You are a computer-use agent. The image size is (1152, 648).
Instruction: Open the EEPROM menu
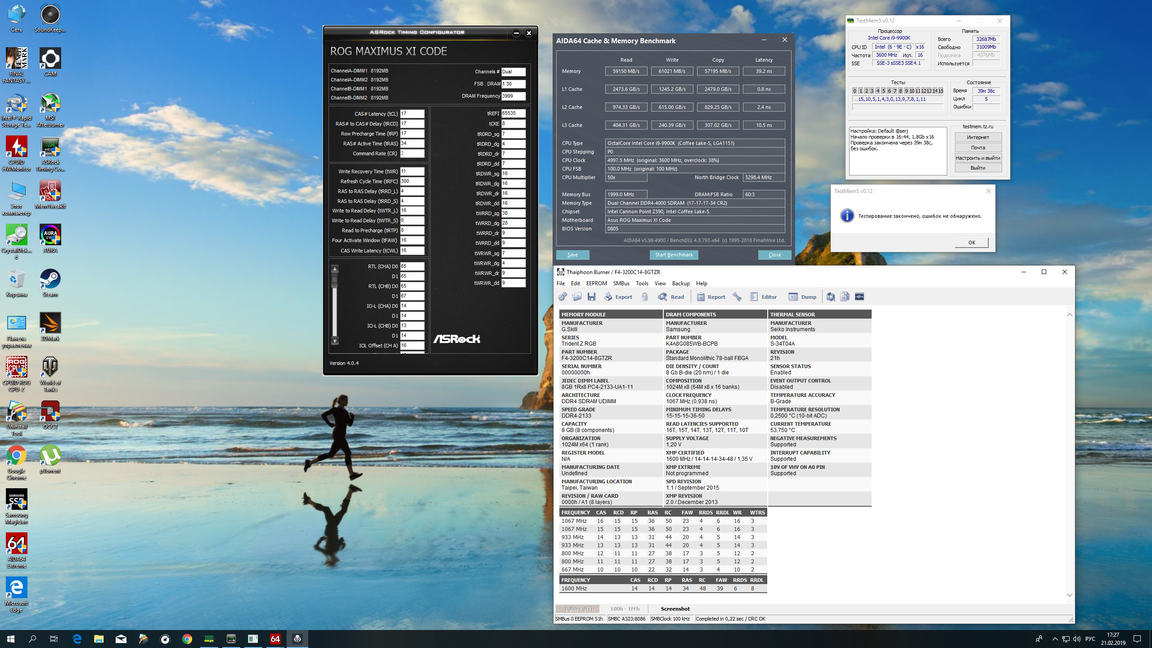click(x=596, y=283)
